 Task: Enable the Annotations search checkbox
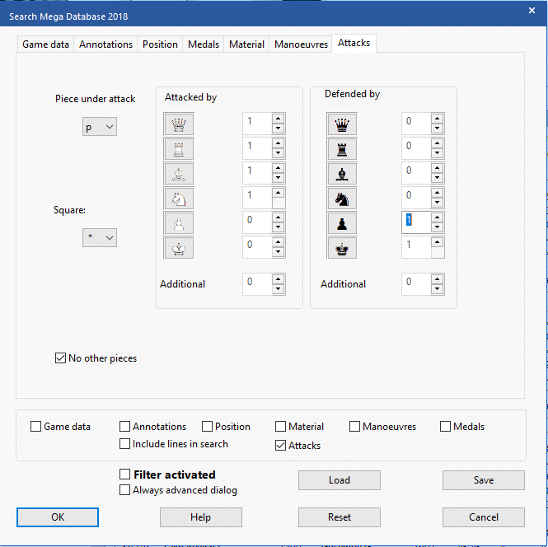[x=124, y=427]
